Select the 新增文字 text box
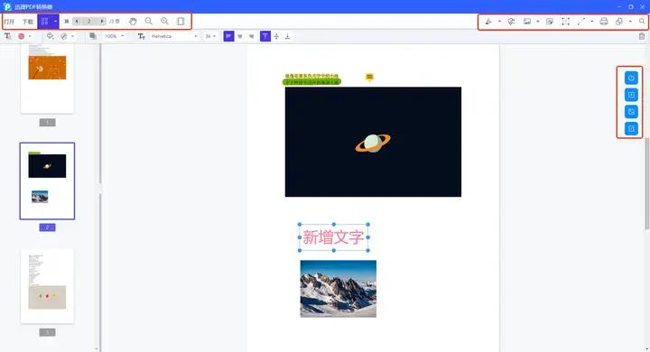The image size is (650, 352). pyautogui.click(x=334, y=237)
